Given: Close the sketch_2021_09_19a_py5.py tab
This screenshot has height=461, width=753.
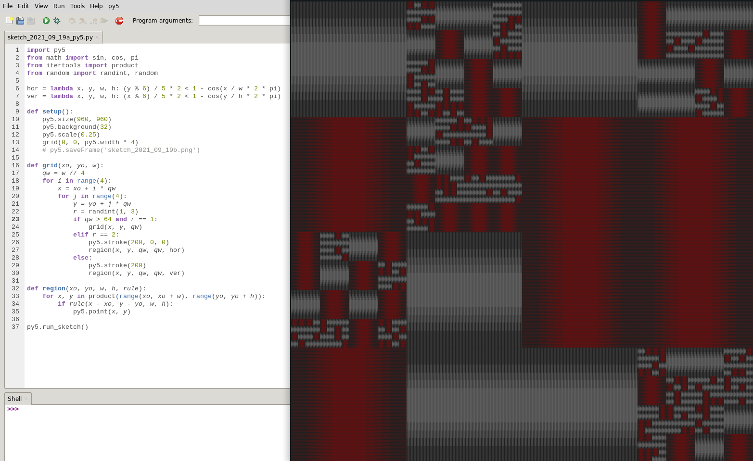Looking at the screenshot, I should (97, 37).
